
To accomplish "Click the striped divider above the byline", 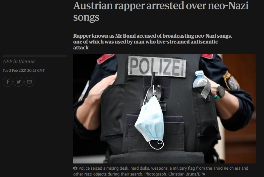I will 35,56.
